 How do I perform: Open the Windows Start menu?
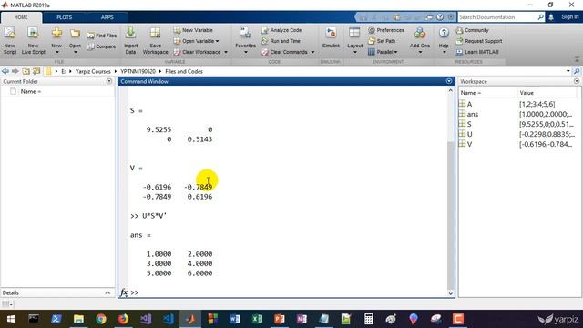tap(11, 319)
